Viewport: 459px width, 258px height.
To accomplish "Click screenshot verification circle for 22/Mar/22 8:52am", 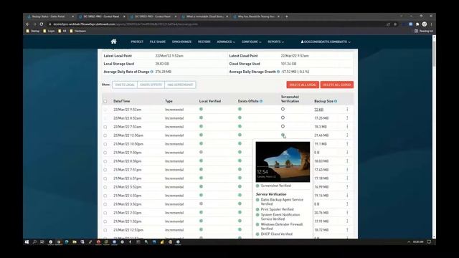I will click(x=283, y=118).
